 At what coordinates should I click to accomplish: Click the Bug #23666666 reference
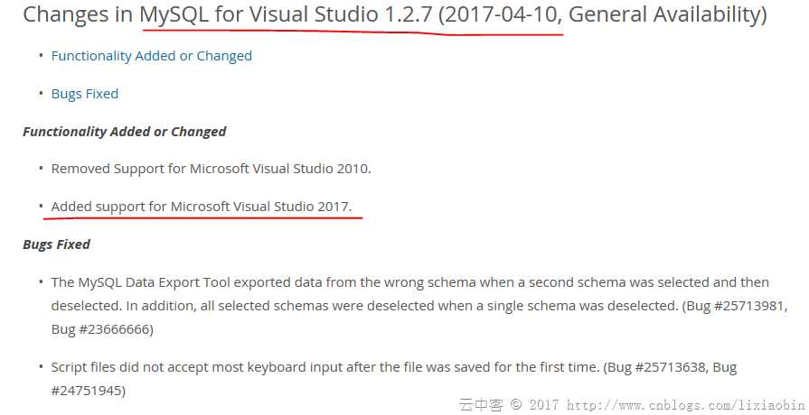coord(100,329)
